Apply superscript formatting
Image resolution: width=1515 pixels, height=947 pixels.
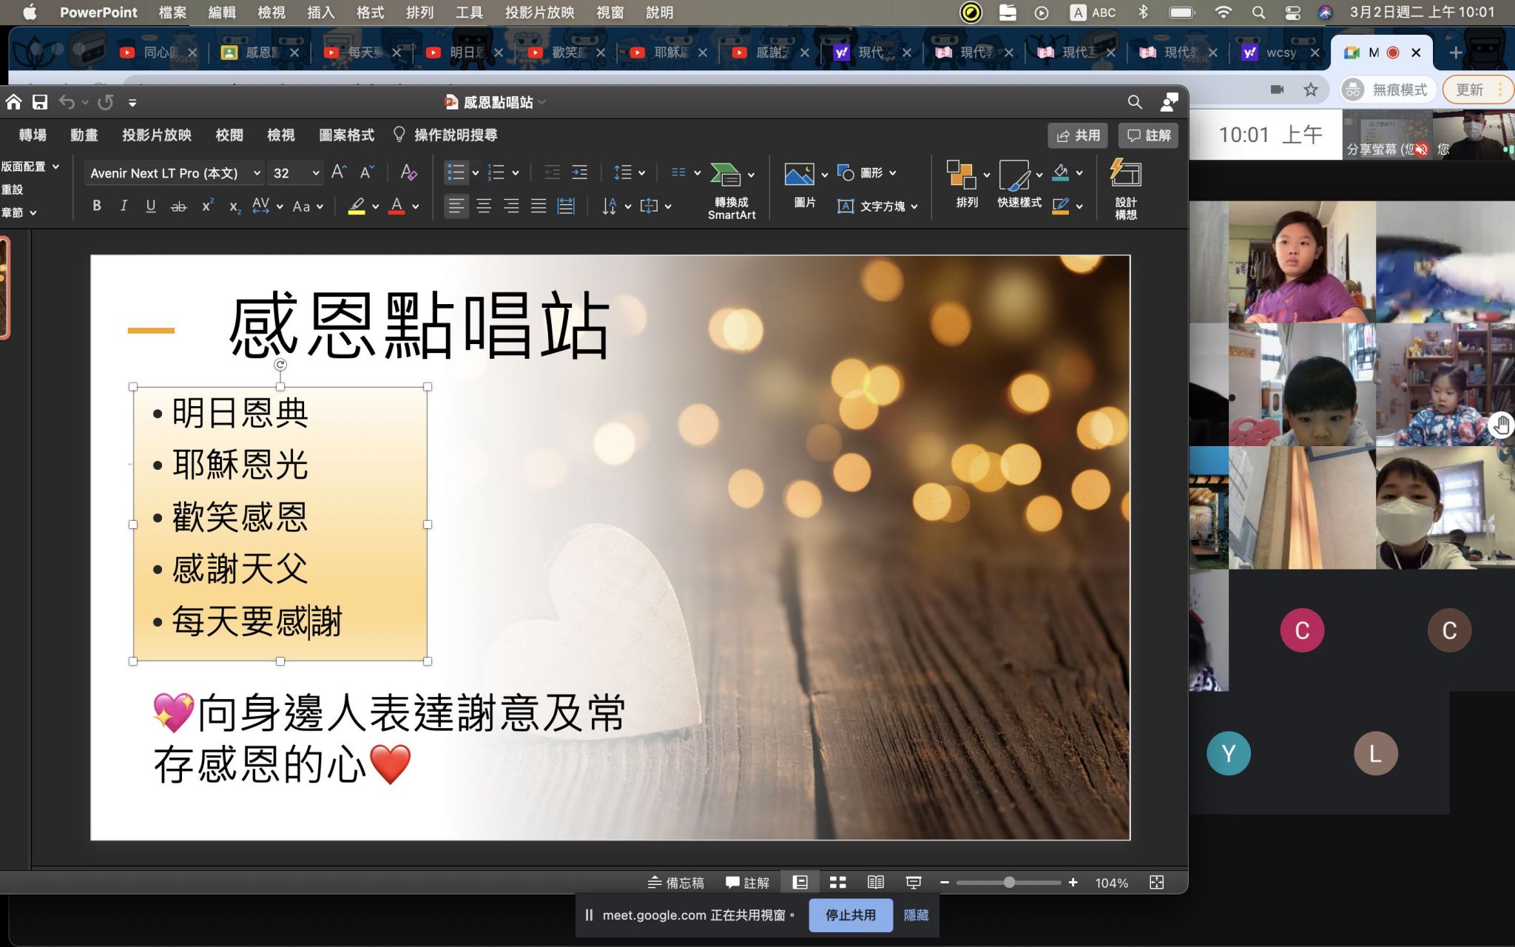point(208,206)
